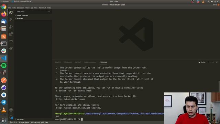The height and width of the screenshot is (124, 220).
Task: Launch Firefox from the dock
Action: click(x=4, y=14)
